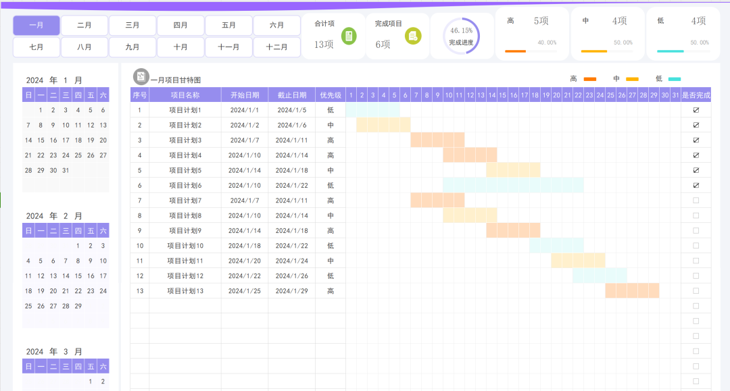Go to the 十月 month button
730x391 pixels.
click(180, 47)
